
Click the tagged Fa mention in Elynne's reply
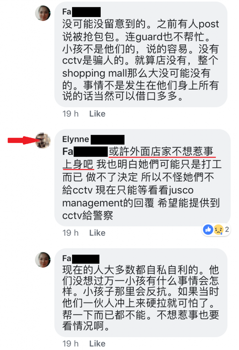coord(85,151)
